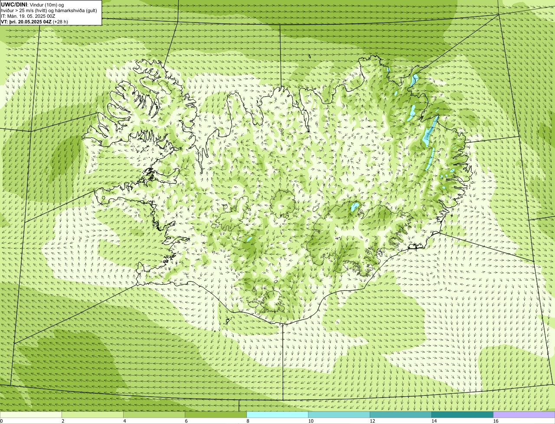Viewport: 555px width, 424px height.
Task: Click the legend scale label "4"
Action: [x=124, y=421]
